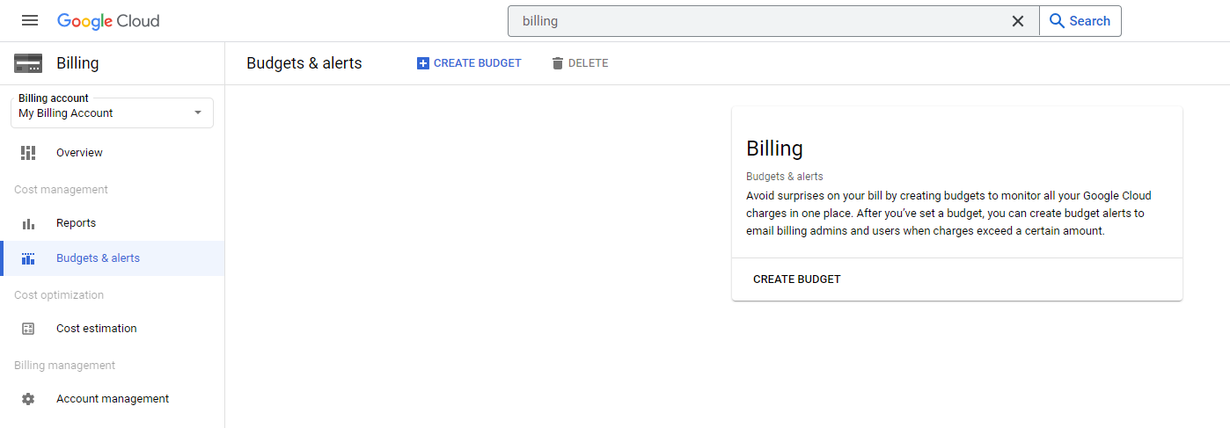Click the billing account dropdown arrow

(198, 112)
